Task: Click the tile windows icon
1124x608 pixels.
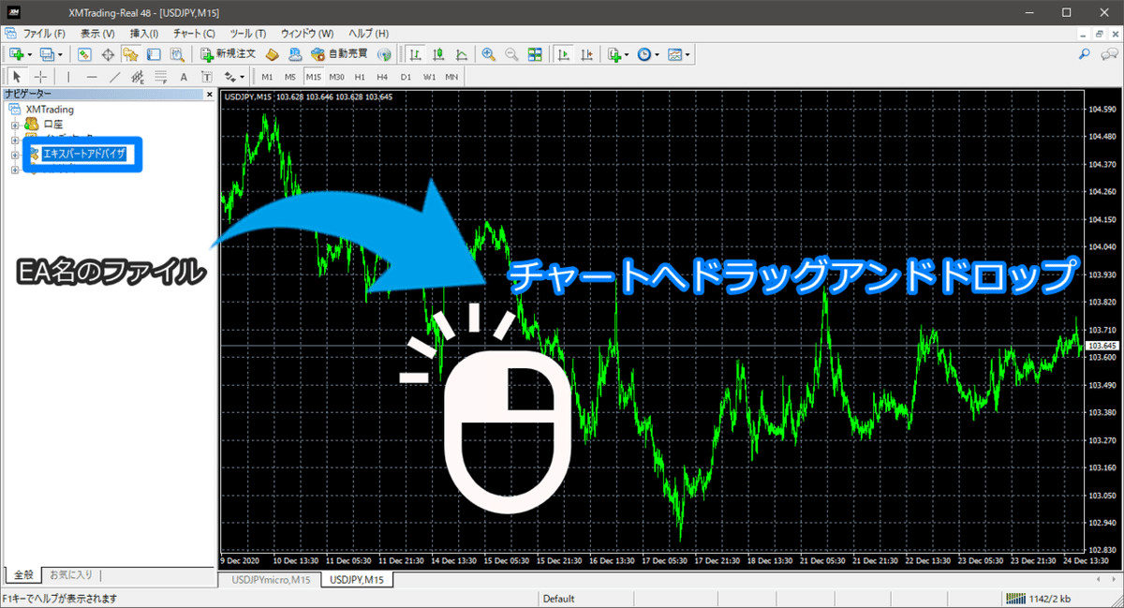Action: point(534,53)
